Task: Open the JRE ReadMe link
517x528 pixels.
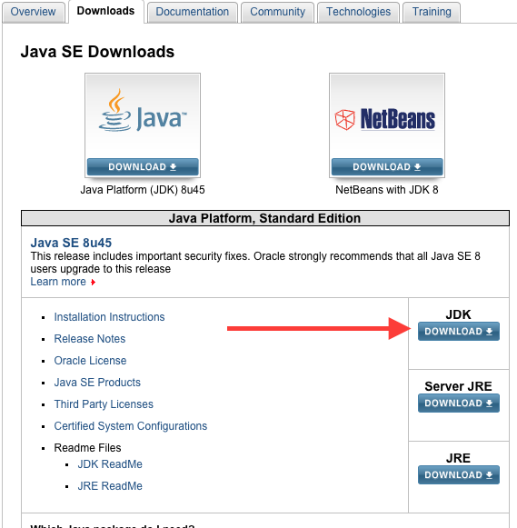Action: 110,486
